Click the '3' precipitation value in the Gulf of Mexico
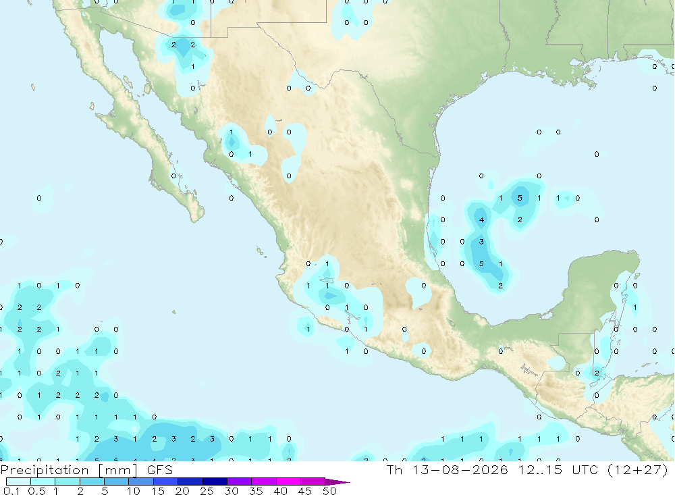This screenshot has width=675, height=495. tap(481, 242)
